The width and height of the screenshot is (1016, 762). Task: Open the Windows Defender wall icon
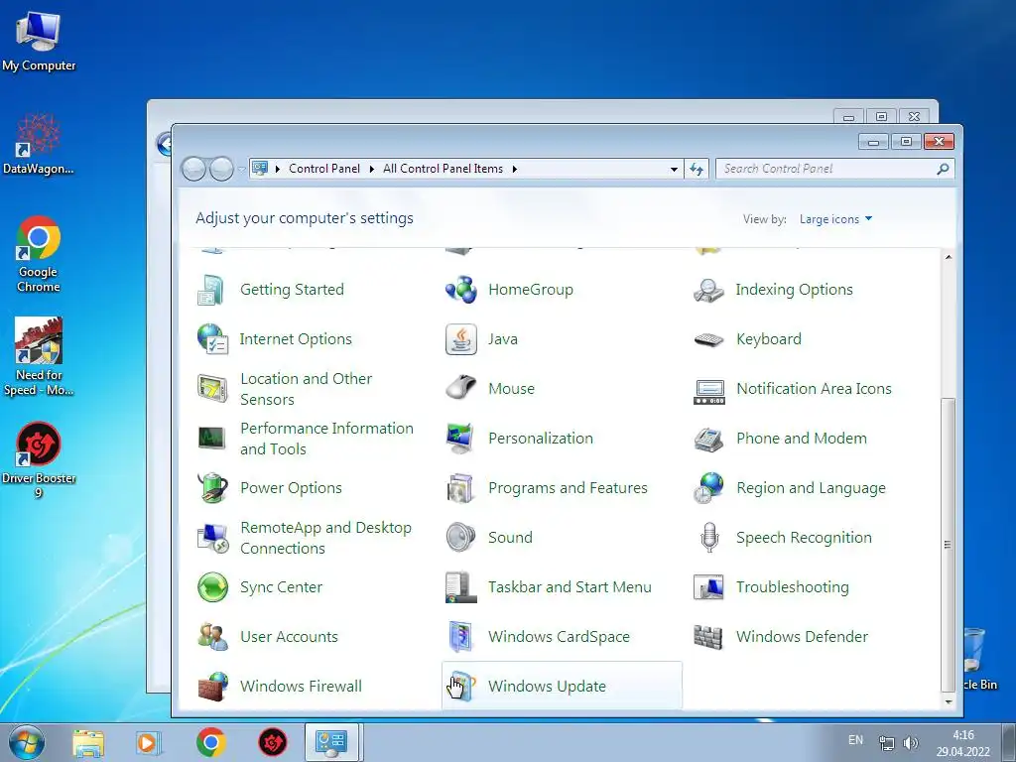coord(708,637)
